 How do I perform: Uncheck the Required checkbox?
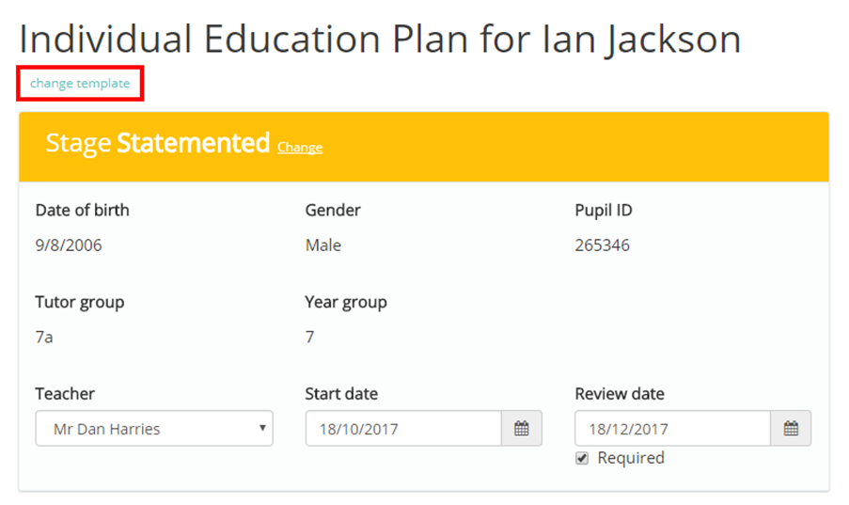click(x=582, y=459)
